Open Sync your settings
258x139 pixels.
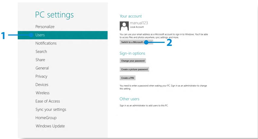[x=51, y=110]
